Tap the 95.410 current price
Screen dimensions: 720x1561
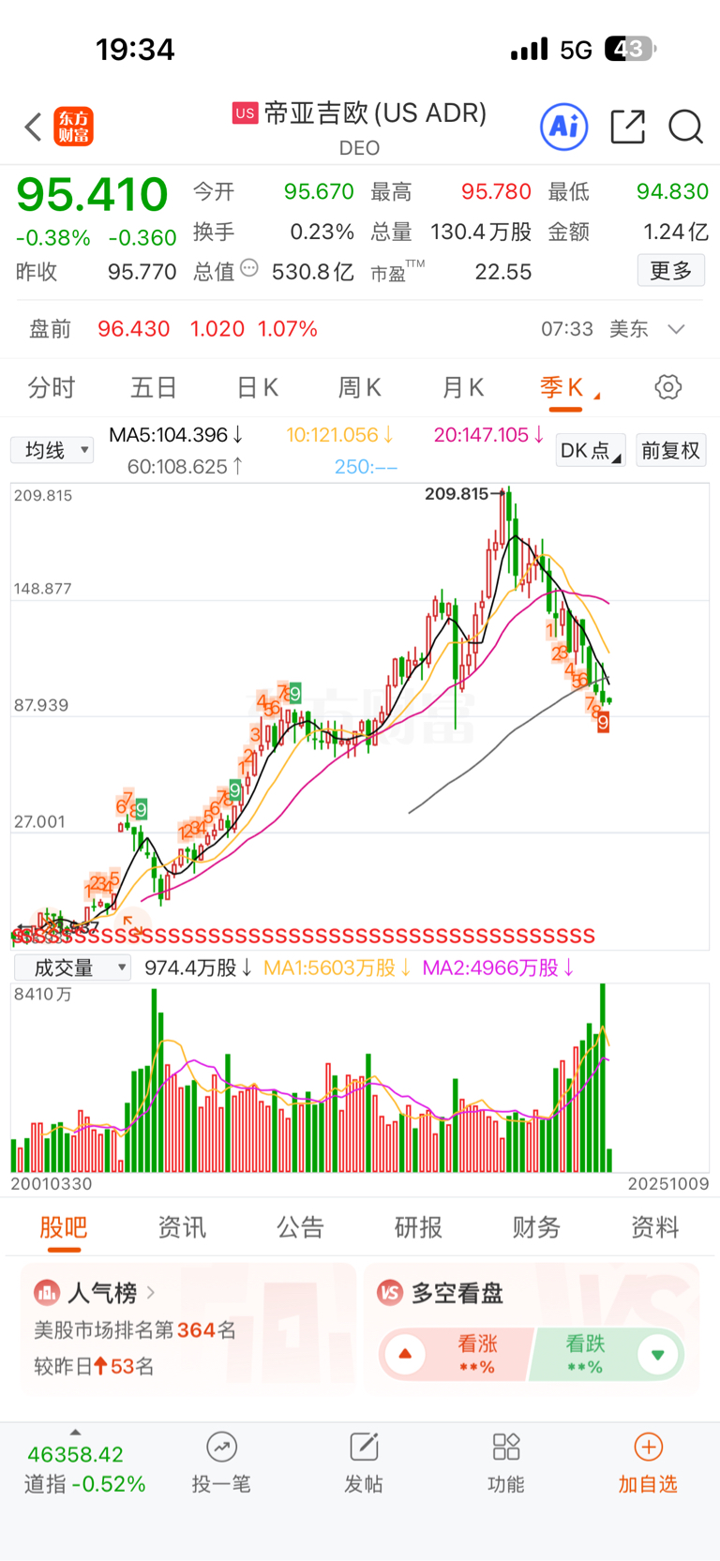point(92,194)
